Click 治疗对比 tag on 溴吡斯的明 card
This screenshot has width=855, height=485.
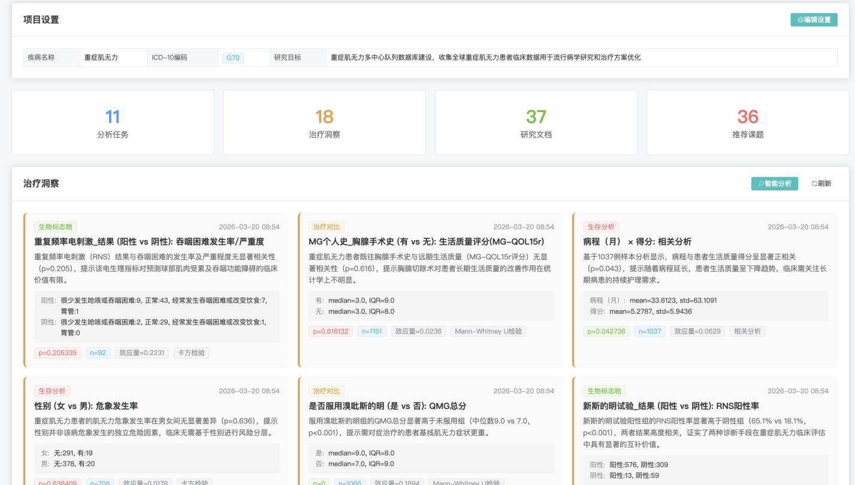[326, 391]
